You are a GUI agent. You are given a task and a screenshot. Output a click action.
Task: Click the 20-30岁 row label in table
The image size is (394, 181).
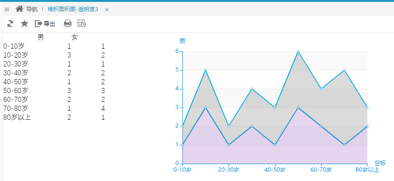coord(16,64)
